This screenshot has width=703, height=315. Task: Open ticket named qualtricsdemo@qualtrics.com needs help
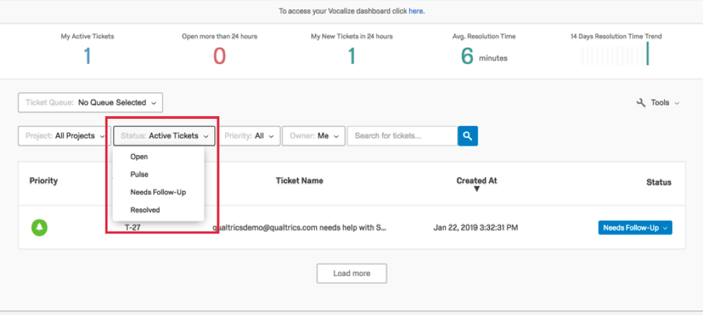click(300, 228)
